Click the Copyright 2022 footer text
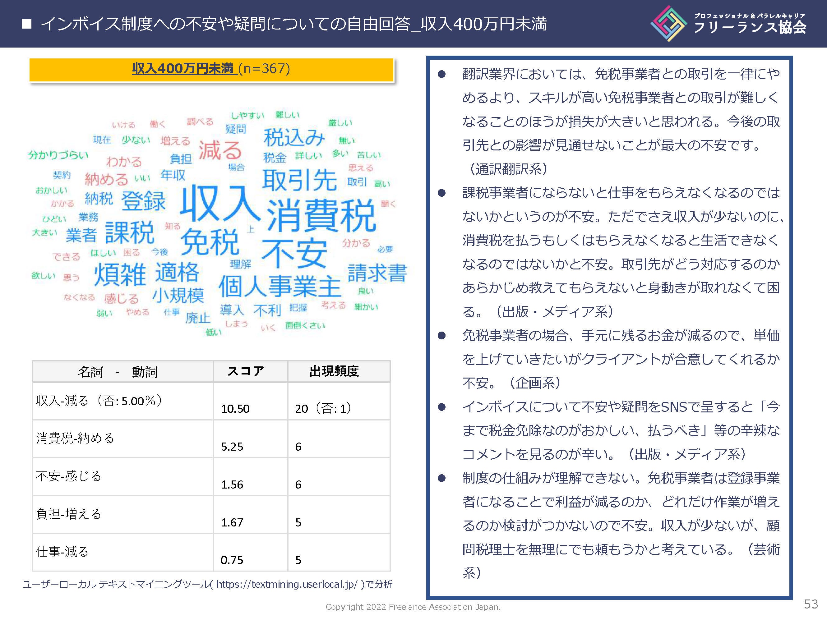Image resolution: width=827 pixels, height=620 pixels. click(x=413, y=607)
